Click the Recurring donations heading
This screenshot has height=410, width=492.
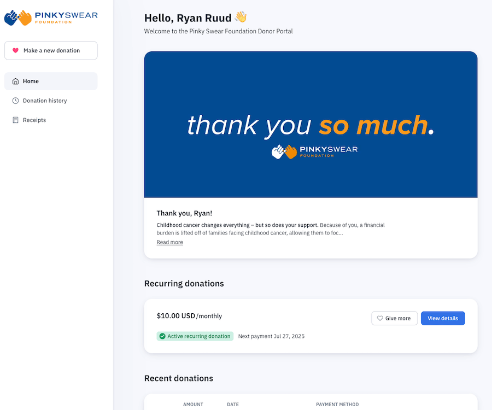184,284
